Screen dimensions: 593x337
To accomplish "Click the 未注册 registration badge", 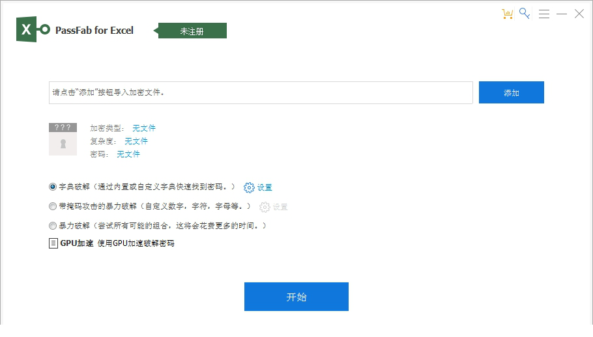I will [190, 31].
